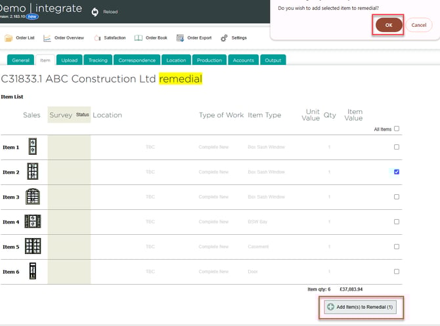Tick the All Items checkbox
The image size is (440, 326).
point(397,129)
